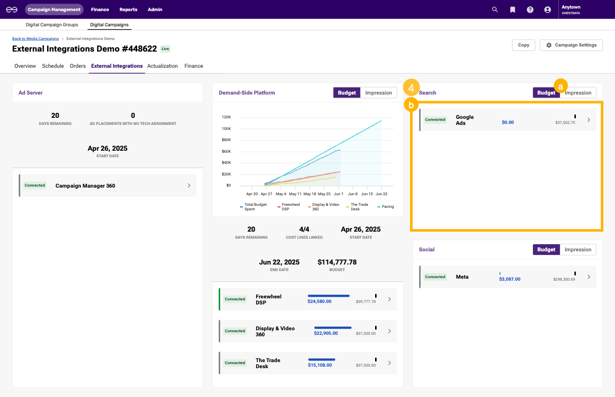Click the Meta connected integration row
Image resolution: width=615 pixels, height=397 pixels.
[507, 277]
